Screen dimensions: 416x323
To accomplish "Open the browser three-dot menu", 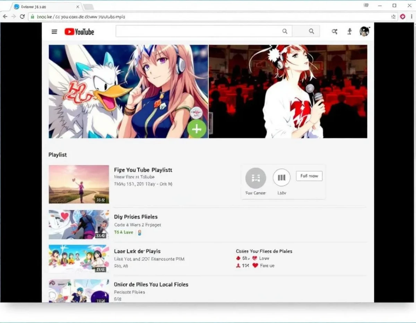I will coord(411,17).
